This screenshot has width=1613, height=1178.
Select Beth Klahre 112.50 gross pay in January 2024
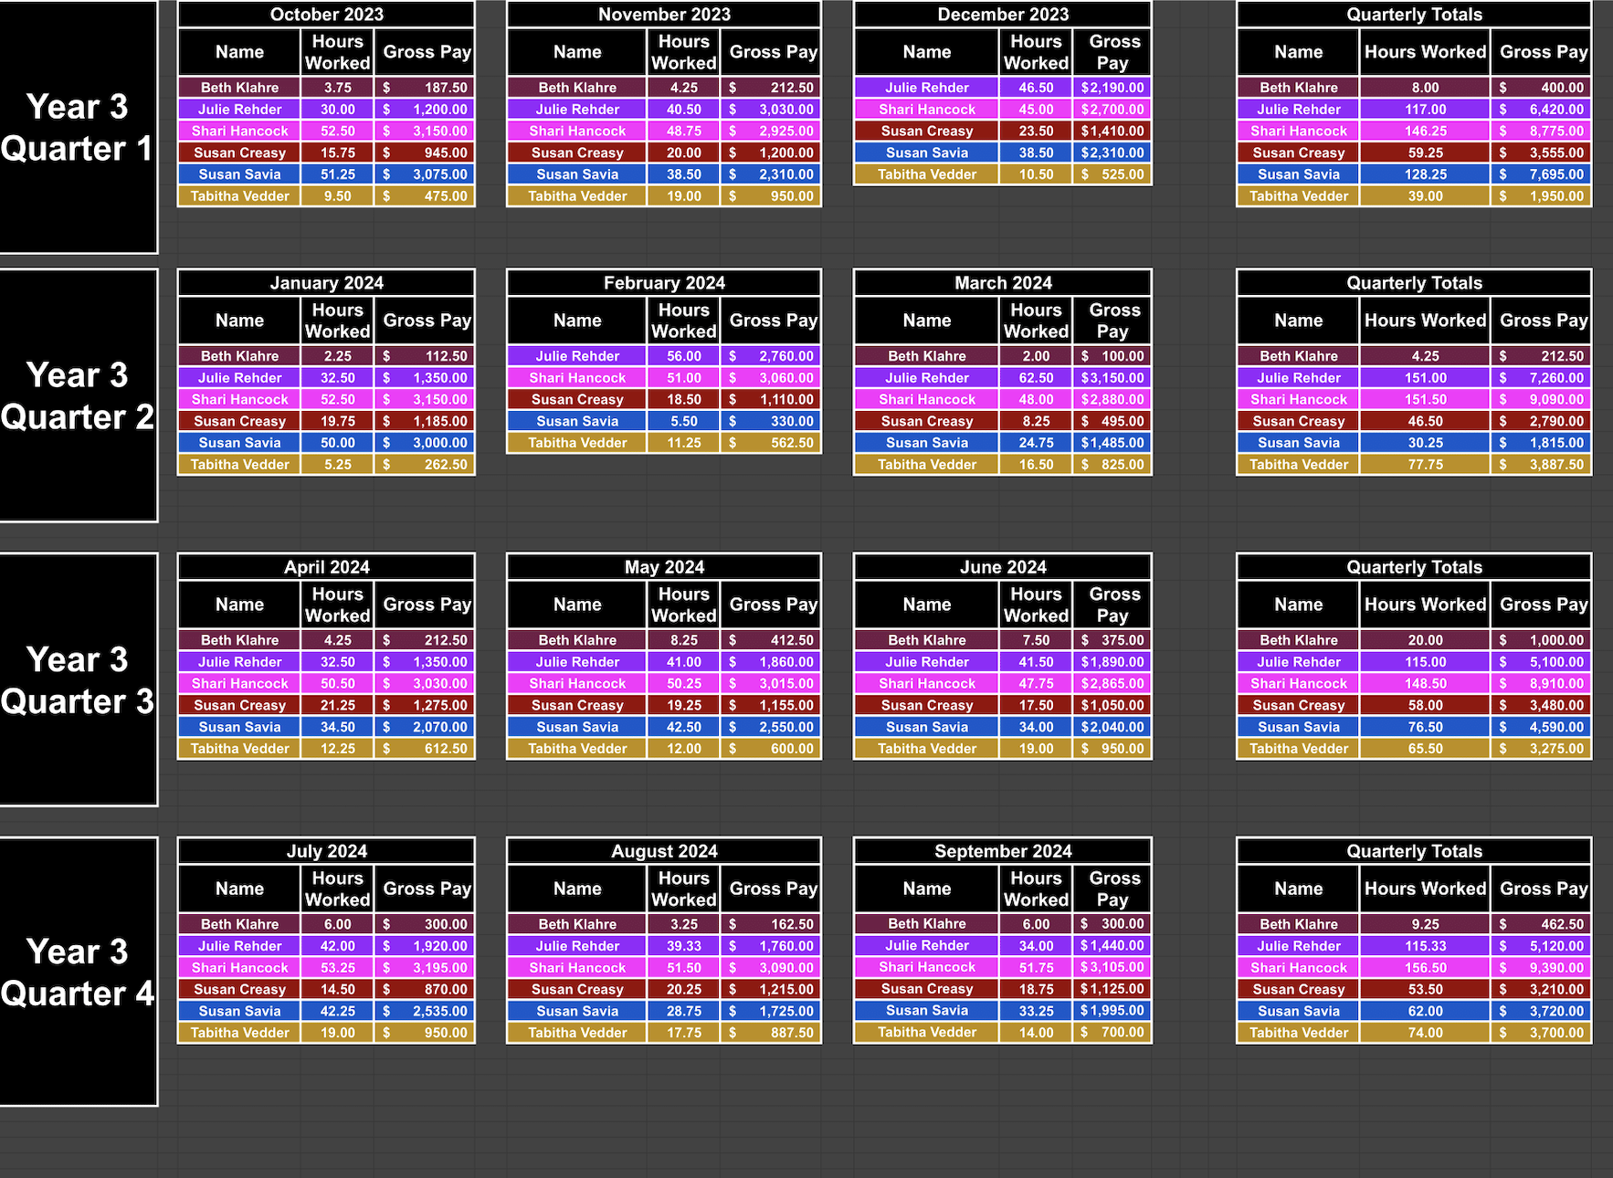coord(425,356)
